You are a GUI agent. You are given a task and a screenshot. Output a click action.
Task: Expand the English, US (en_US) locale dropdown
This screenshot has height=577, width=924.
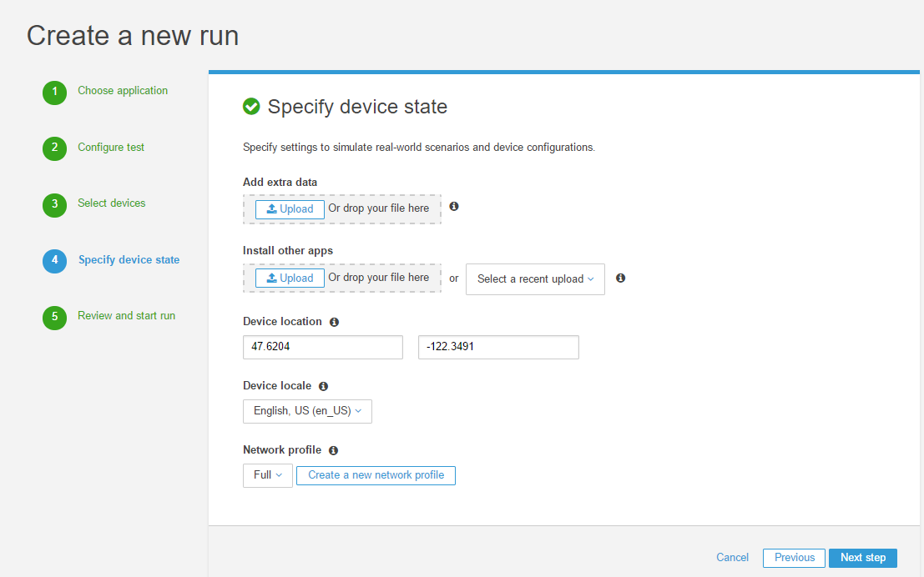pos(307,411)
